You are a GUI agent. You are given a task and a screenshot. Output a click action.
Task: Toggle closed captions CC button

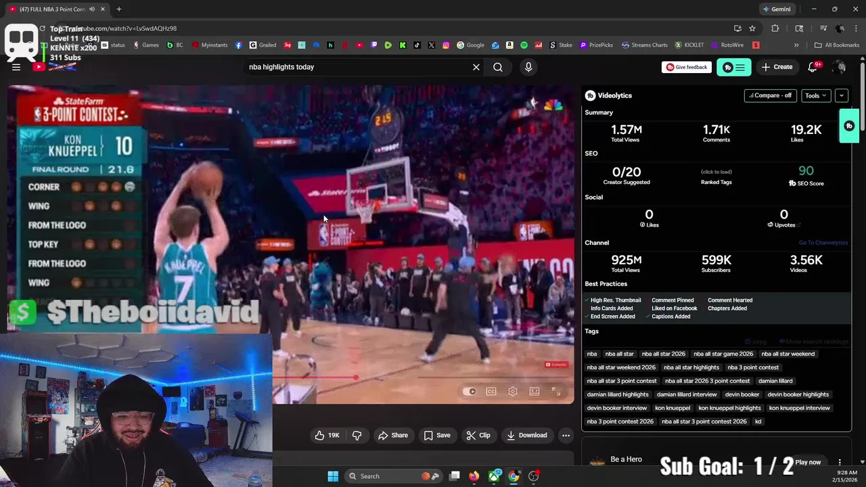[491, 391]
